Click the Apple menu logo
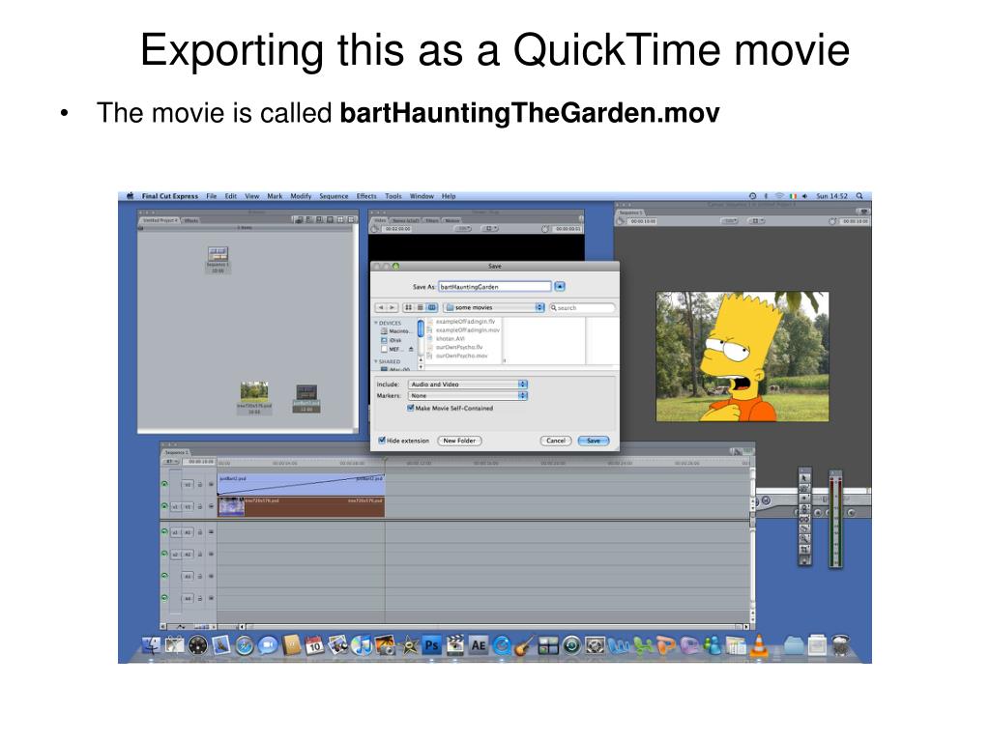The width and height of the screenshot is (990, 742). [131, 196]
